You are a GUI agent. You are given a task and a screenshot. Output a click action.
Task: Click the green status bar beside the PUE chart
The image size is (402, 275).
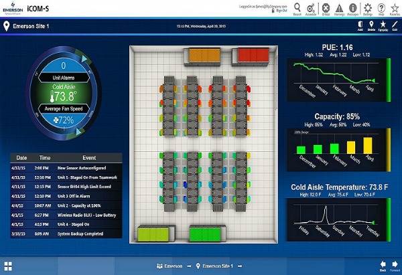pyautogui.click(x=389, y=80)
